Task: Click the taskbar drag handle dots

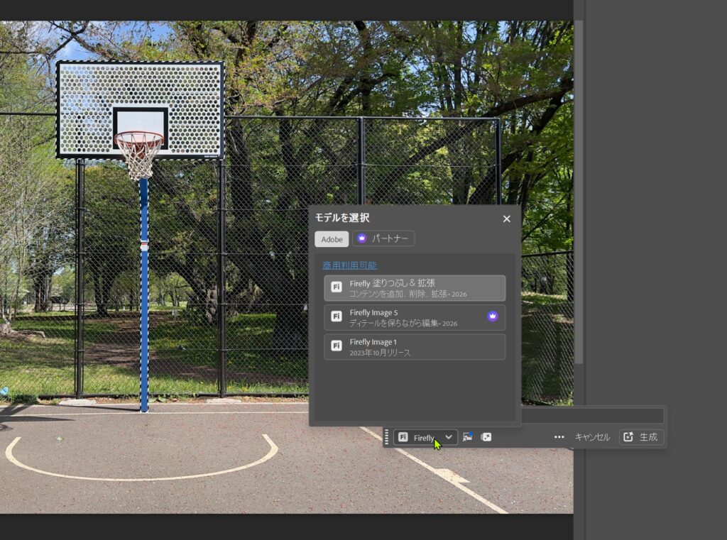Action: 387,437
